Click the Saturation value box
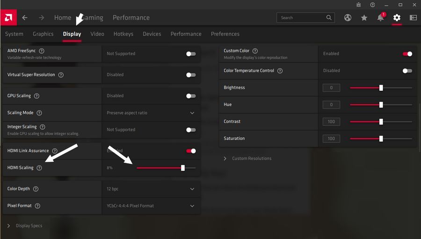 point(331,138)
